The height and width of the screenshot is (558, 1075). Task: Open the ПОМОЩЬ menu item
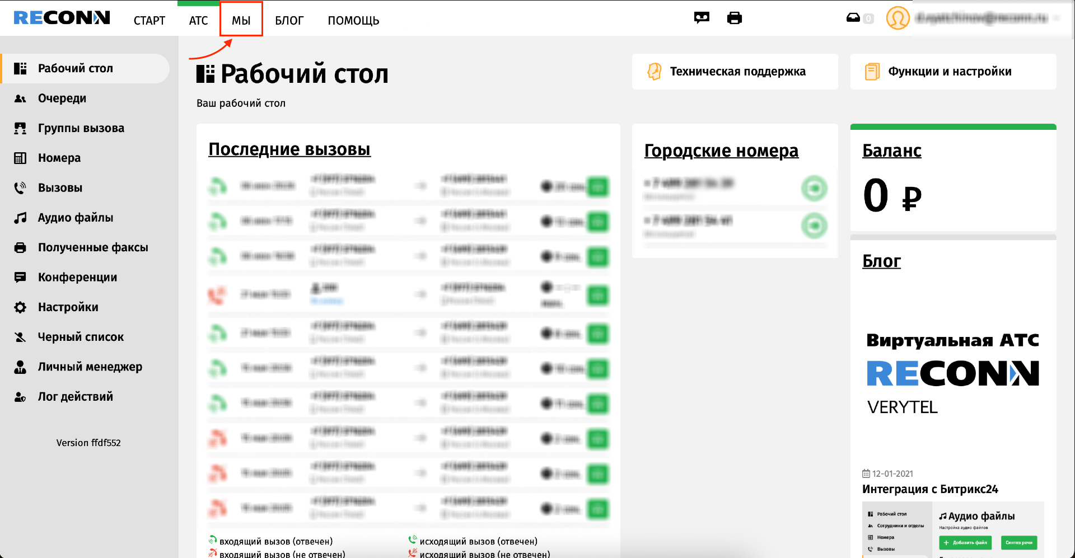click(353, 21)
